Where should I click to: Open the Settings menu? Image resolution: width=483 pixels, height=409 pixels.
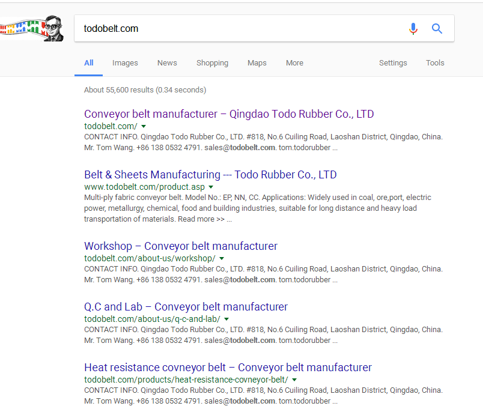tap(393, 63)
